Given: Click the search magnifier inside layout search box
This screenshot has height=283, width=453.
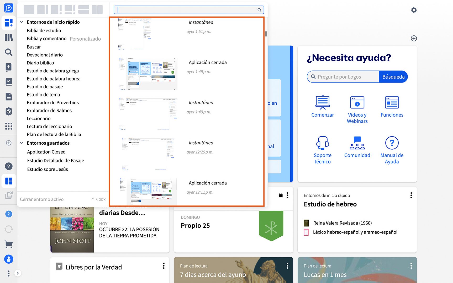Looking at the screenshot, I should pos(259,10).
